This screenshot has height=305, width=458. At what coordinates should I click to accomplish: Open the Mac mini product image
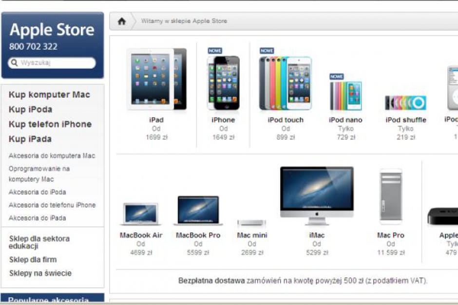click(x=251, y=223)
